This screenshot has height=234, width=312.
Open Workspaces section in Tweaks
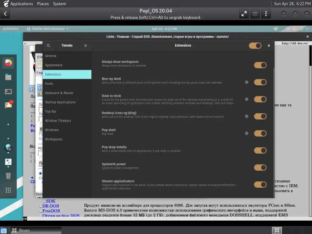tap(67, 139)
